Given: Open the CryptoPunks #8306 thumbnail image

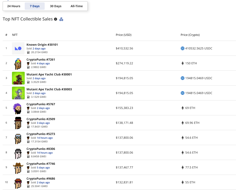Looking at the screenshot, I should point(18,153).
